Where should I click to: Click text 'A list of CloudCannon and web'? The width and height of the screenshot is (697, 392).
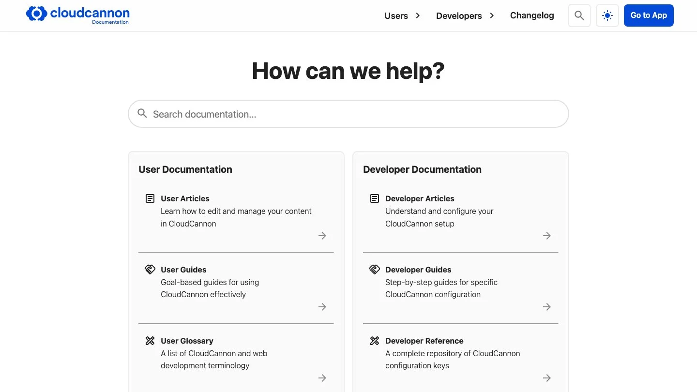[x=214, y=353]
